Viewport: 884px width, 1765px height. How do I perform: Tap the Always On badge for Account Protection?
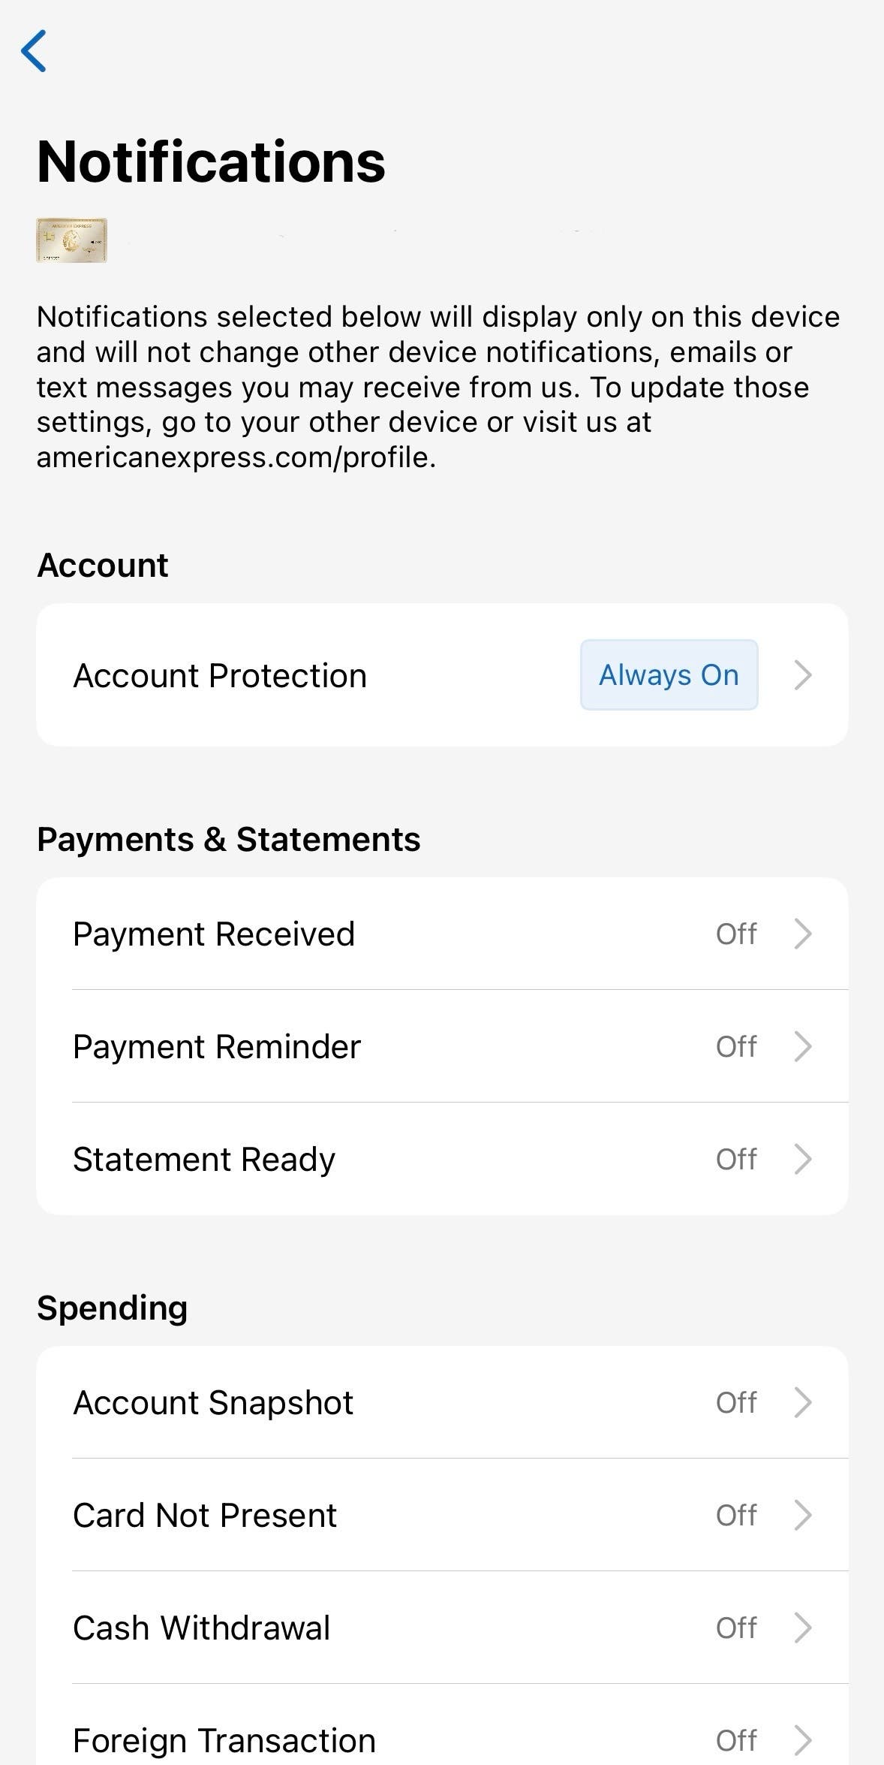tap(669, 675)
